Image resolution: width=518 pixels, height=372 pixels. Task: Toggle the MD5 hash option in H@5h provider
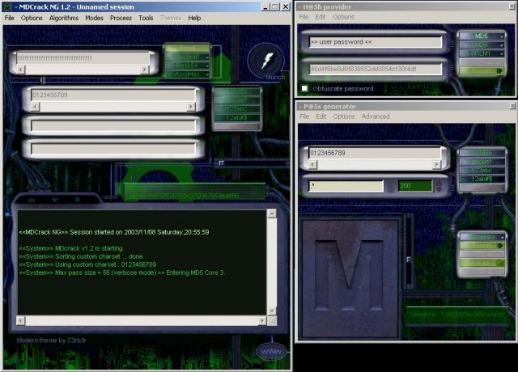480,36
